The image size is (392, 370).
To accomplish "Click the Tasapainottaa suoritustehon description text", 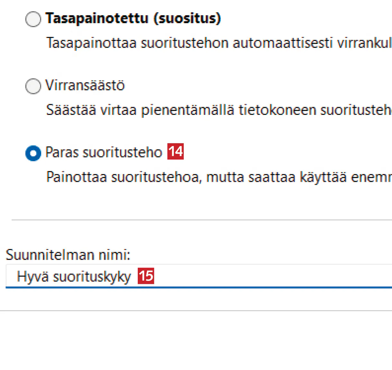I will [219, 43].
